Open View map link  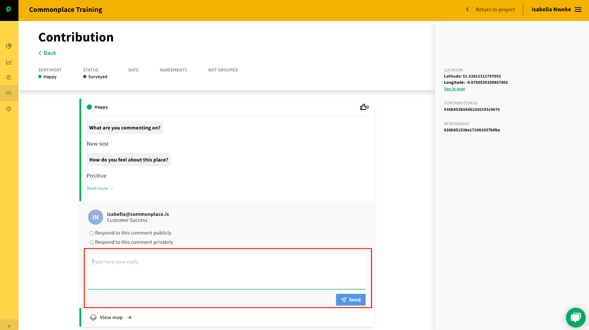coord(111,318)
